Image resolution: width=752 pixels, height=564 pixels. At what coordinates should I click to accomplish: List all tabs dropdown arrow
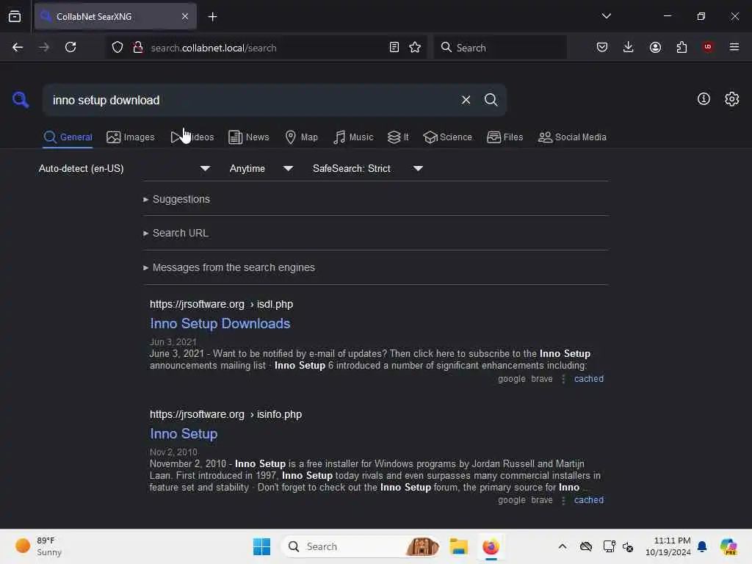point(606,16)
